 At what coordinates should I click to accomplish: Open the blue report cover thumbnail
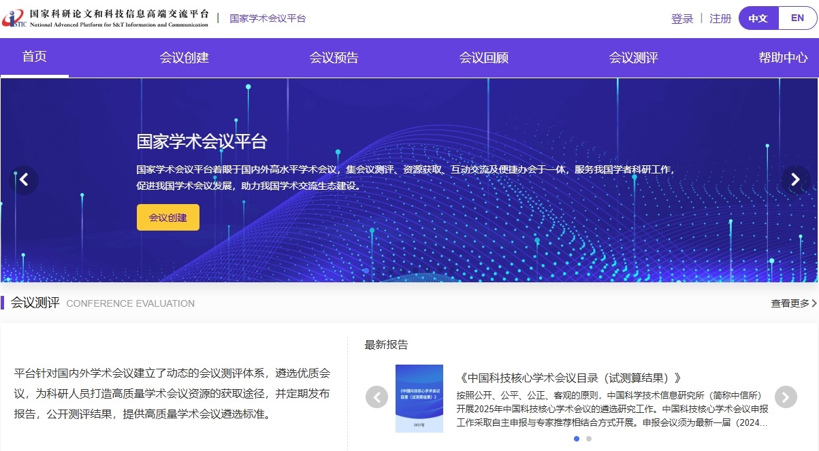pos(419,399)
